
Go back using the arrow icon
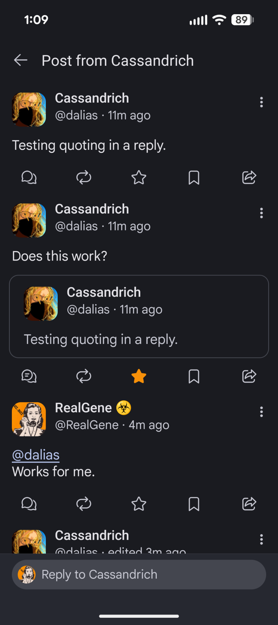coord(21,60)
